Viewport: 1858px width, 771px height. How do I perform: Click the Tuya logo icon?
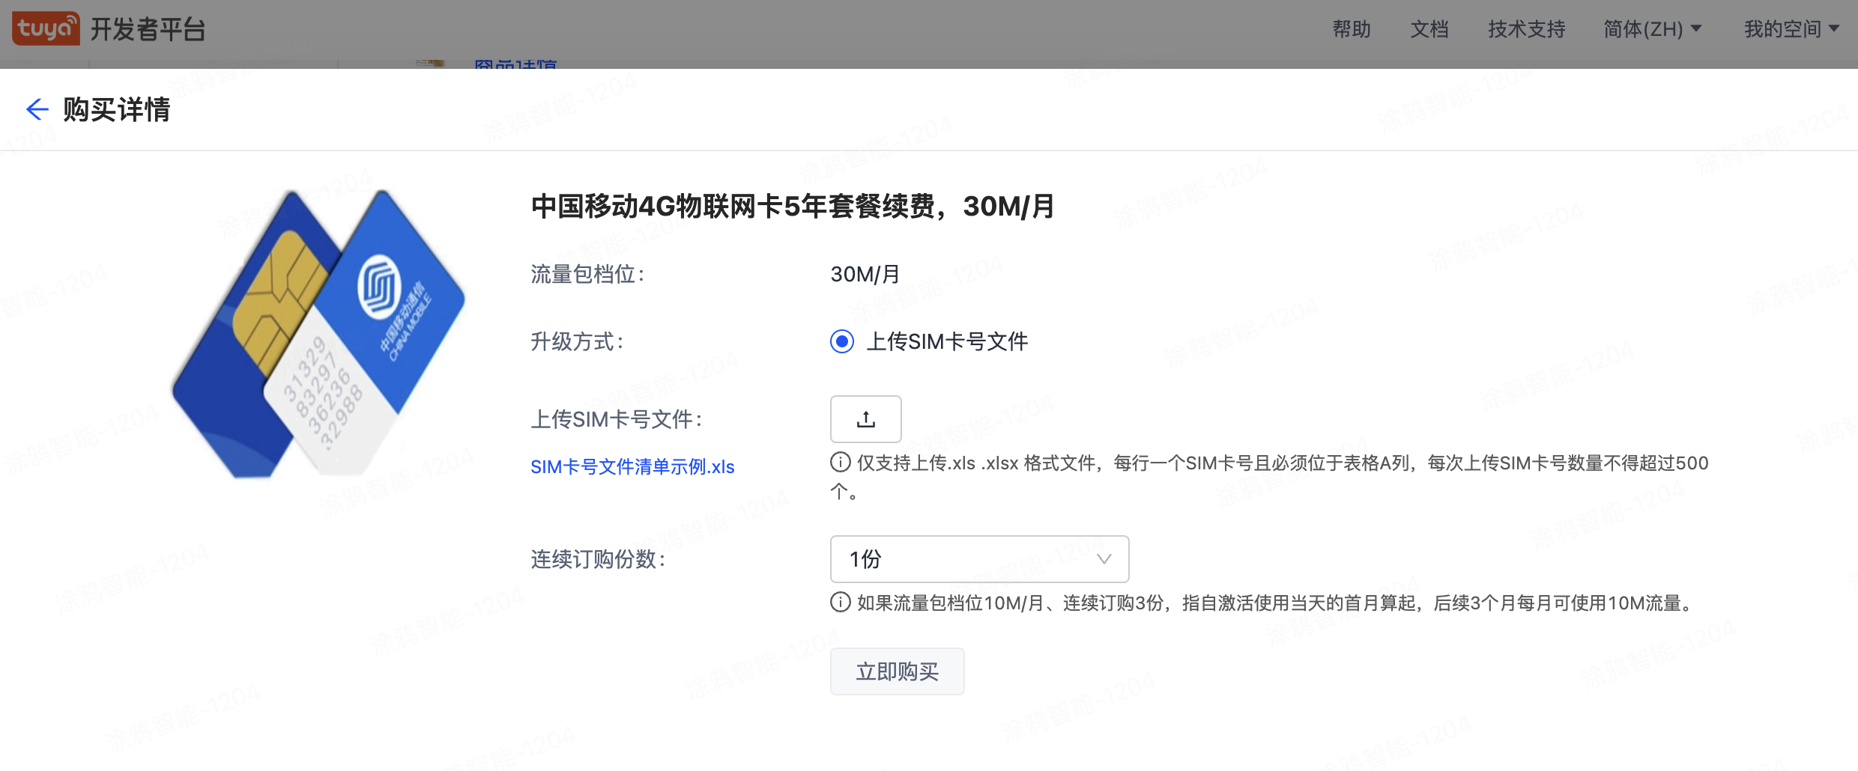pos(46,28)
